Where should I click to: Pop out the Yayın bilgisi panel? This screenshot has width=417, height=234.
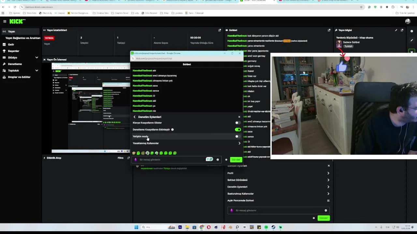point(402,30)
